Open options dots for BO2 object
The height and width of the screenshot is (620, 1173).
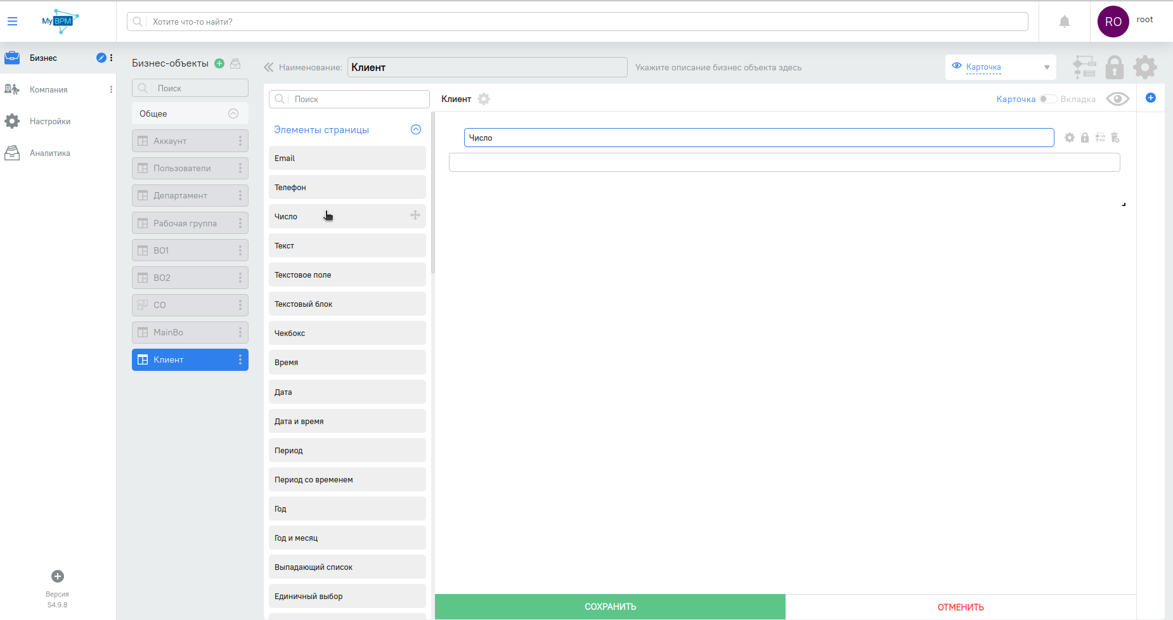(x=240, y=278)
